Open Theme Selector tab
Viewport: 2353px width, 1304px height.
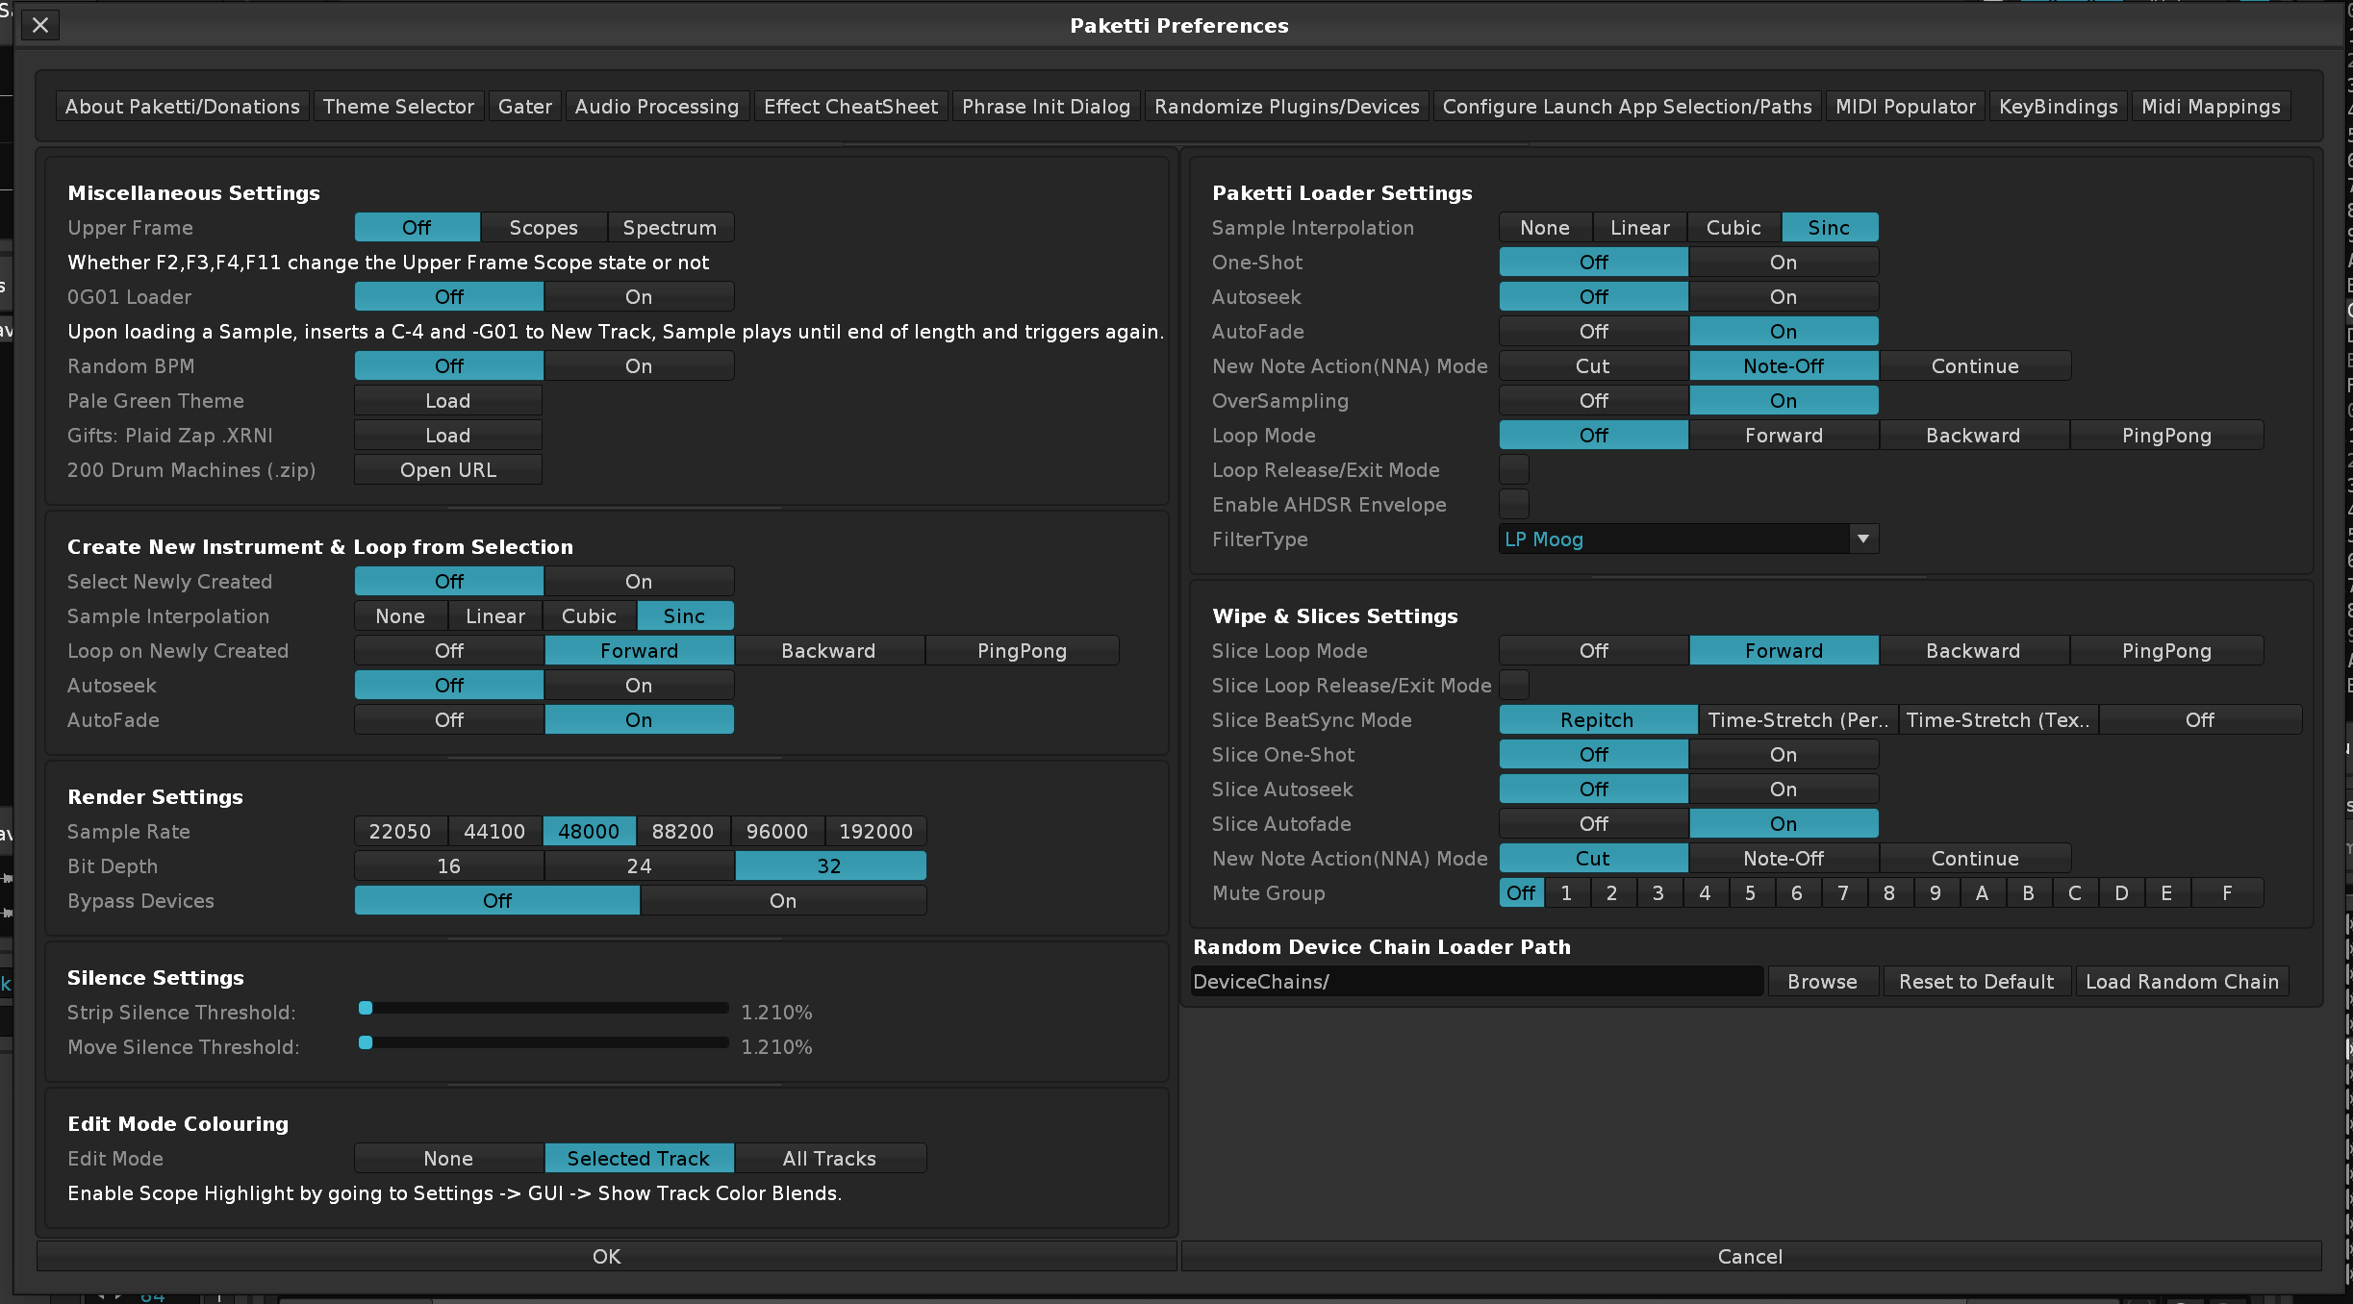point(398,106)
